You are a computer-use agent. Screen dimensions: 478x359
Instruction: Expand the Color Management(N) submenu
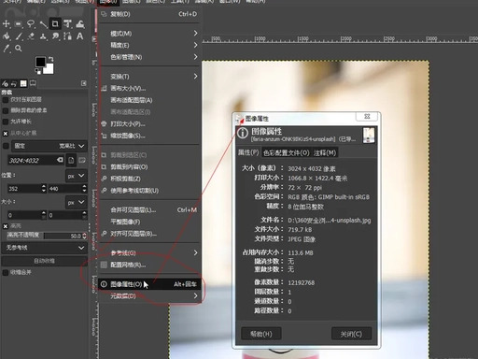(150, 57)
